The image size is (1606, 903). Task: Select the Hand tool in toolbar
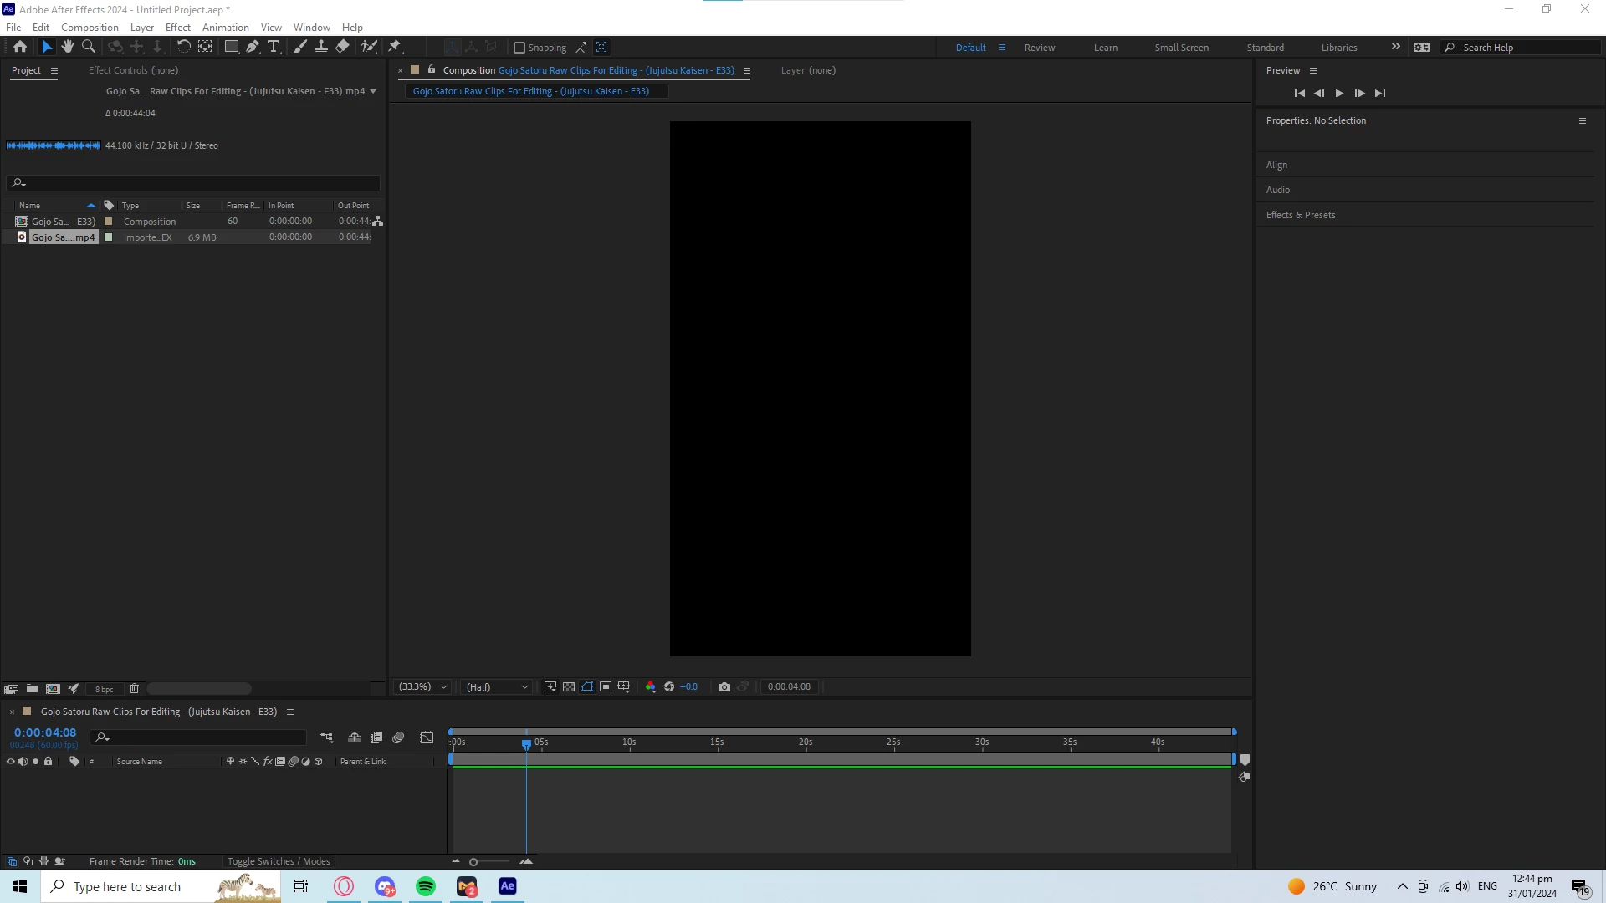click(68, 47)
